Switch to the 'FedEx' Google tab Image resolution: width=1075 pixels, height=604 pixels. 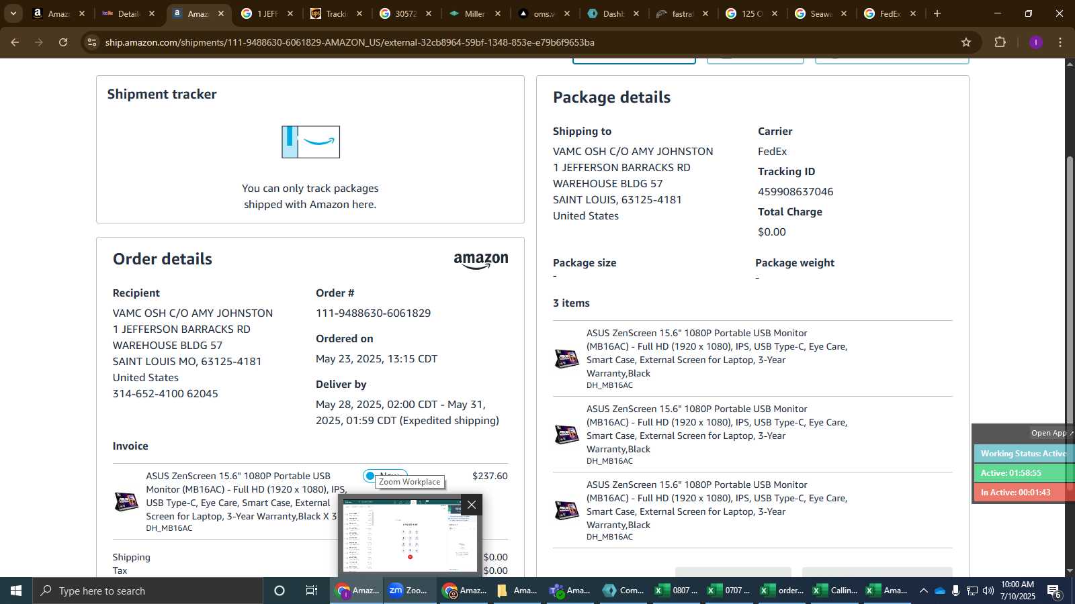click(x=890, y=13)
